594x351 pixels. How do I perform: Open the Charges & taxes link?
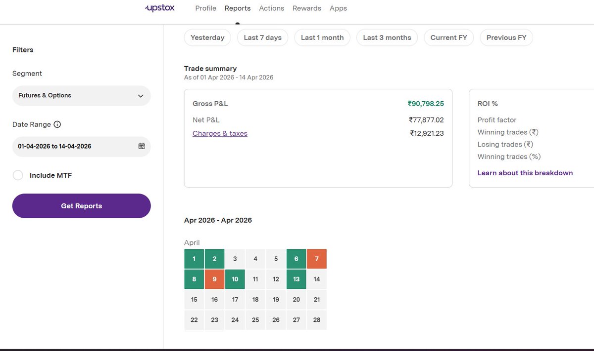click(x=220, y=133)
